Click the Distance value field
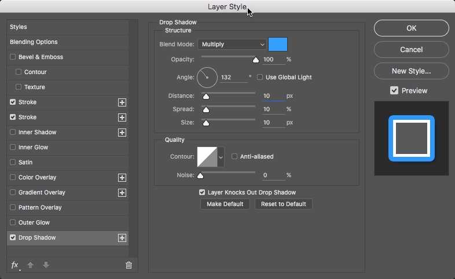This screenshot has width=455, height=279. (x=273, y=96)
